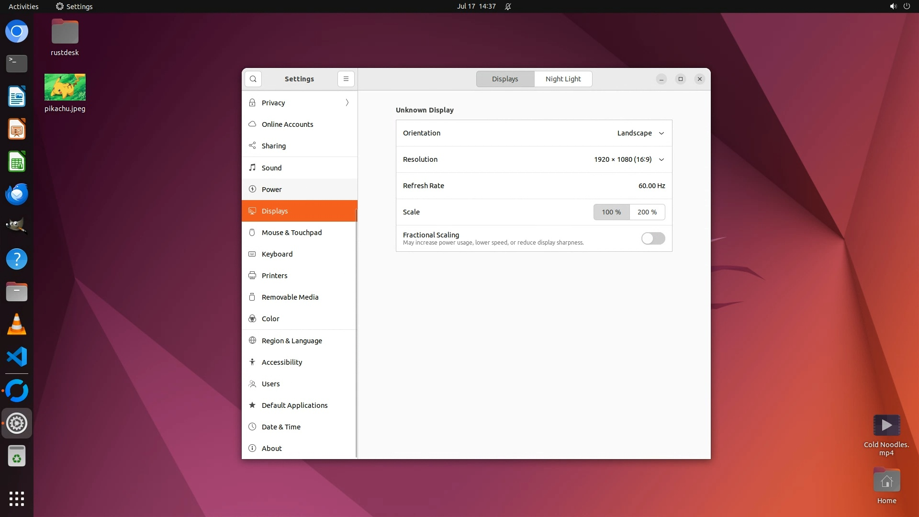
Task: Click the pikachu.jpeg desktop thumbnail
Action: [65, 87]
